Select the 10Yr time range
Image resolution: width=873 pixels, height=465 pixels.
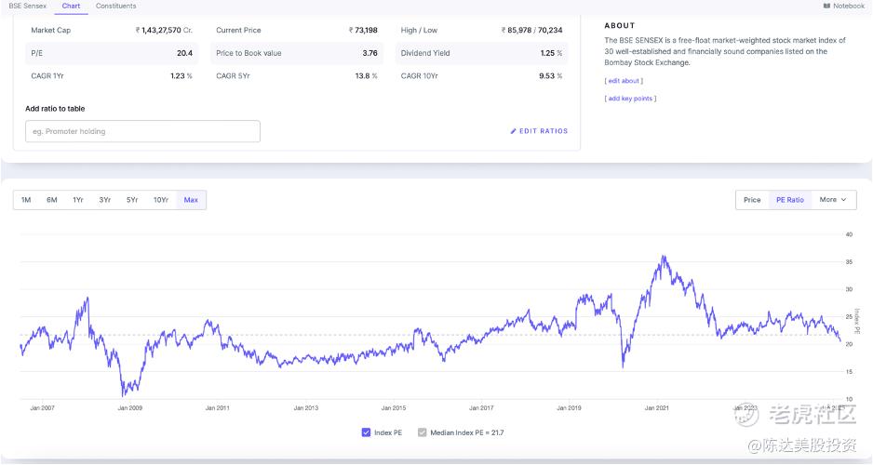pos(161,200)
